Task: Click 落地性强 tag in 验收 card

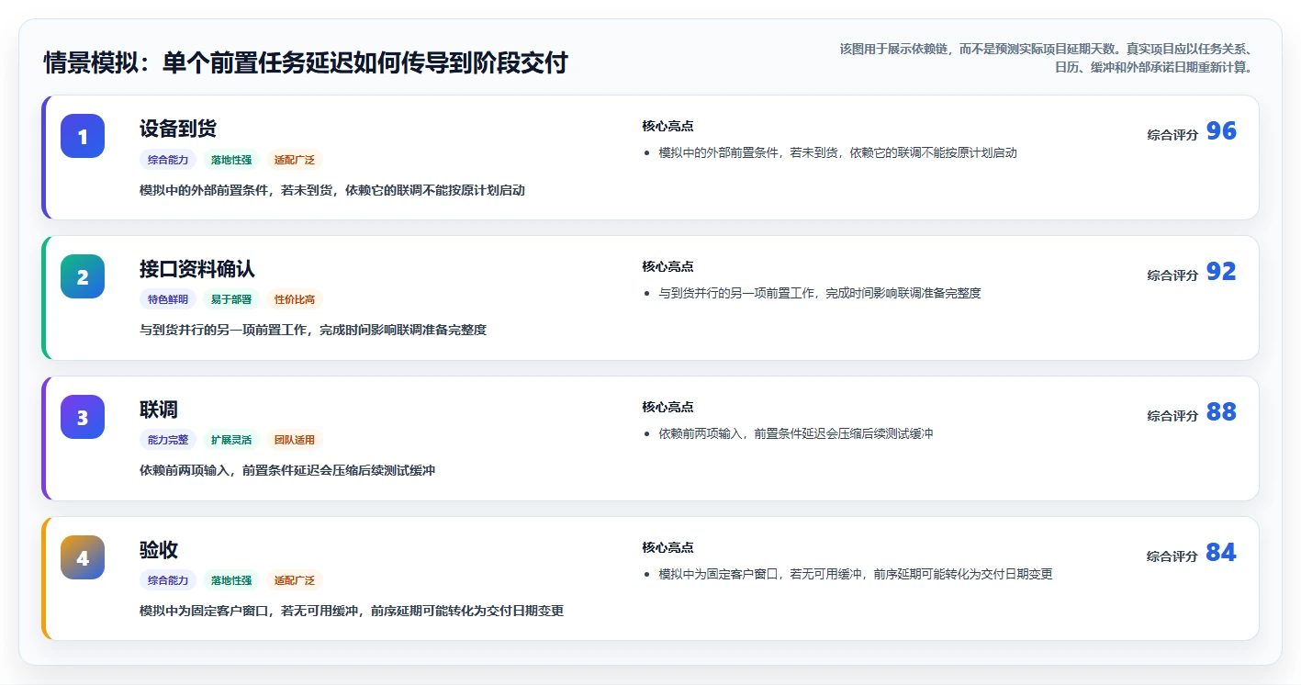Action: [231, 580]
